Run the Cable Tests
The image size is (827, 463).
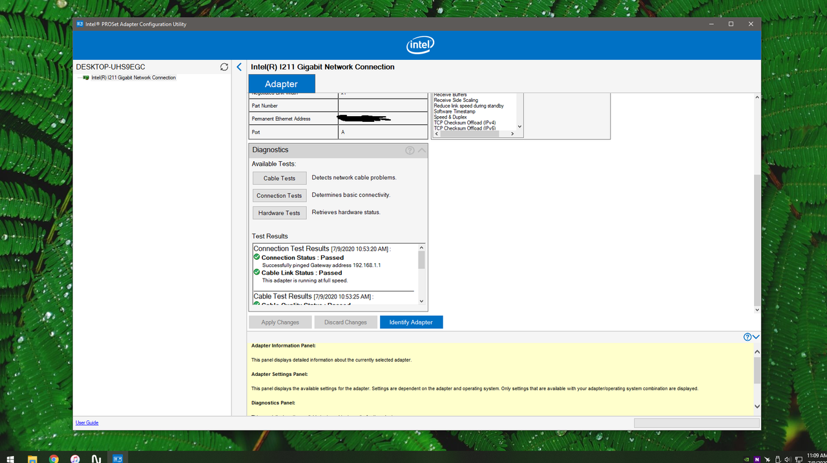pos(279,178)
